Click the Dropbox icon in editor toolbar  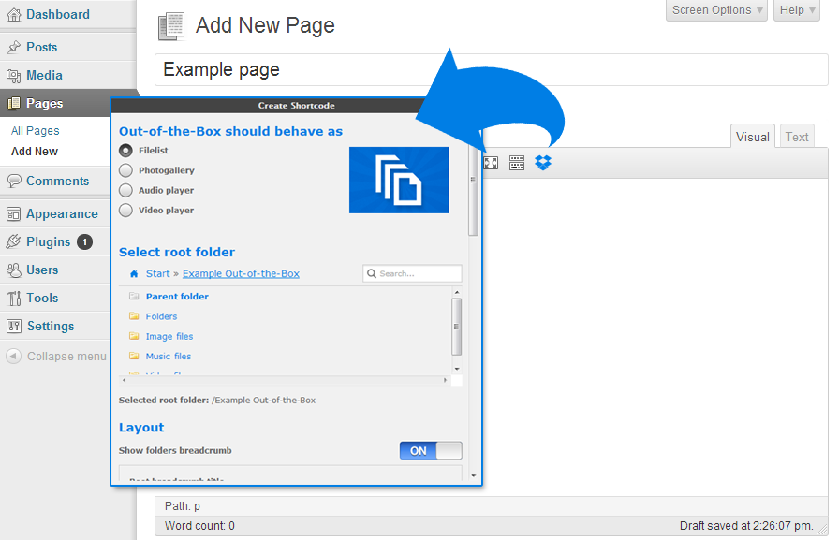click(543, 163)
